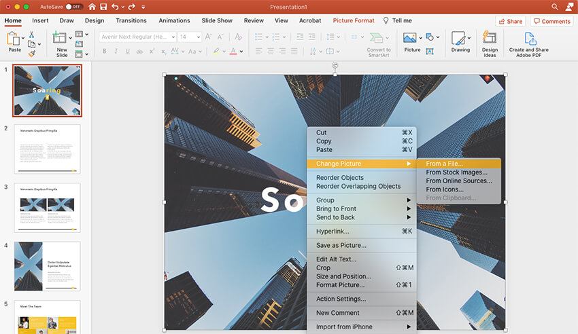Select Save as Picture menu item
Image resolution: width=578 pixels, height=334 pixels.
tap(362, 245)
